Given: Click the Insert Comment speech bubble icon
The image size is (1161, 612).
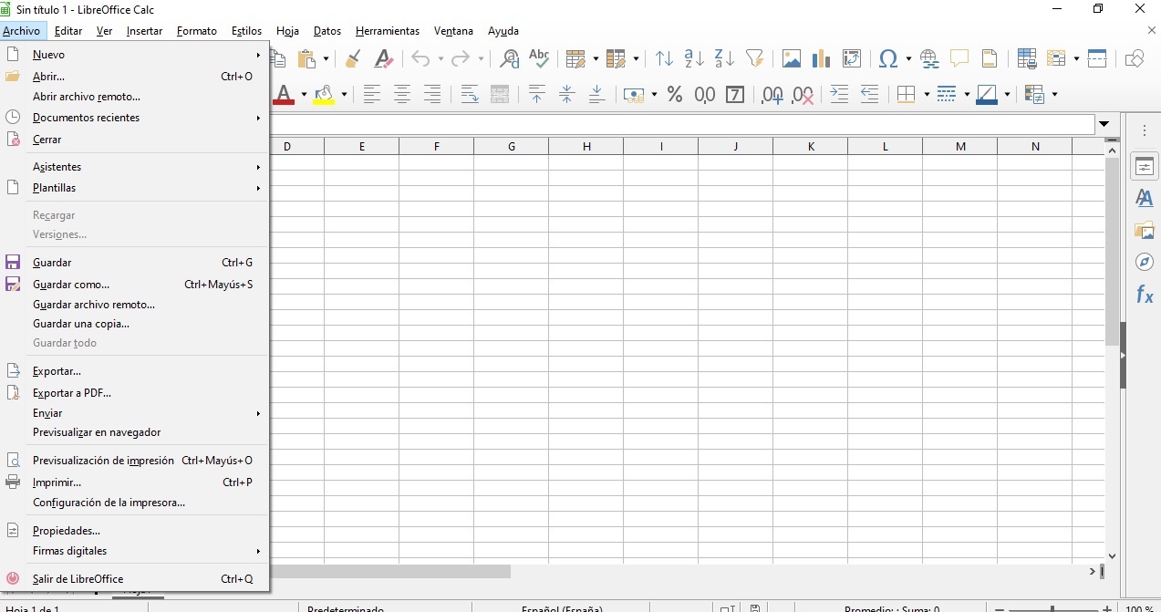Looking at the screenshot, I should click(959, 58).
